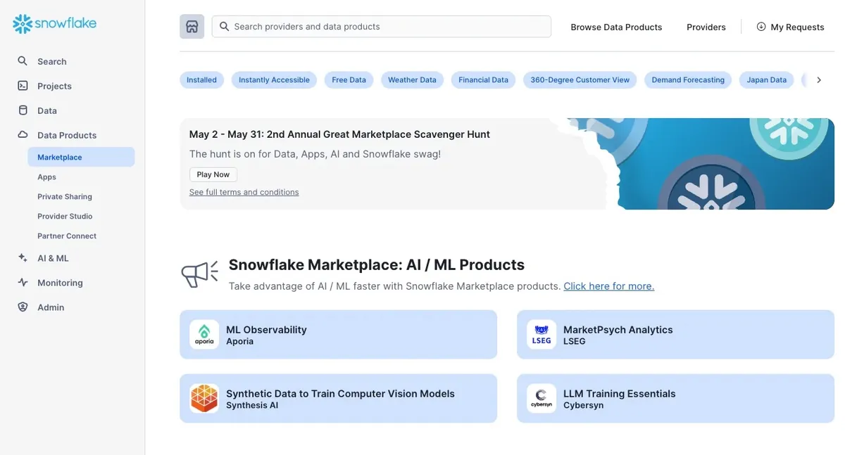Select Partner Connect in sidebar
Image resolution: width=845 pixels, height=455 pixels.
(x=67, y=236)
